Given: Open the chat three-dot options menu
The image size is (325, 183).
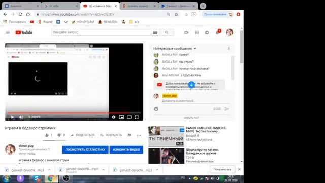Looking at the screenshot, I should pyautogui.click(x=229, y=48).
